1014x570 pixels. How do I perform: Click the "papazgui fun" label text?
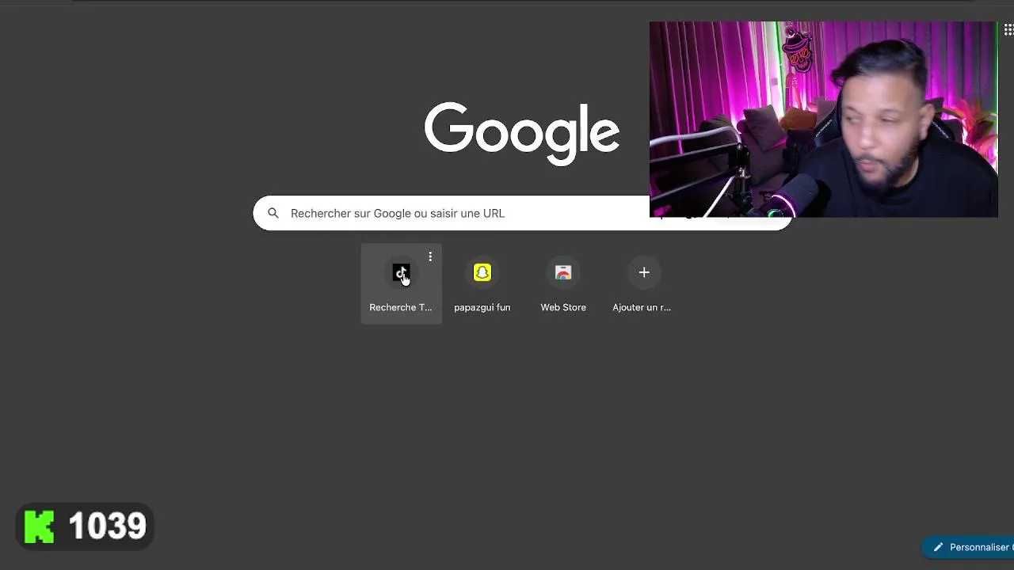tap(482, 307)
